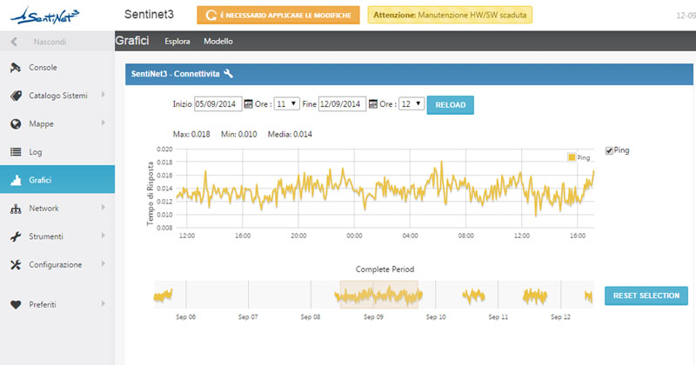This screenshot has height=365, width=696.
Task: Click the Inizio date field 05/09/2014
Action: (218, 103)
